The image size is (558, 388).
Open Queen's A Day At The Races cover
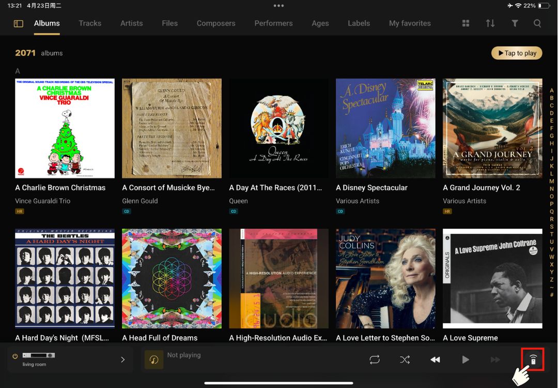tap(278, 128)
